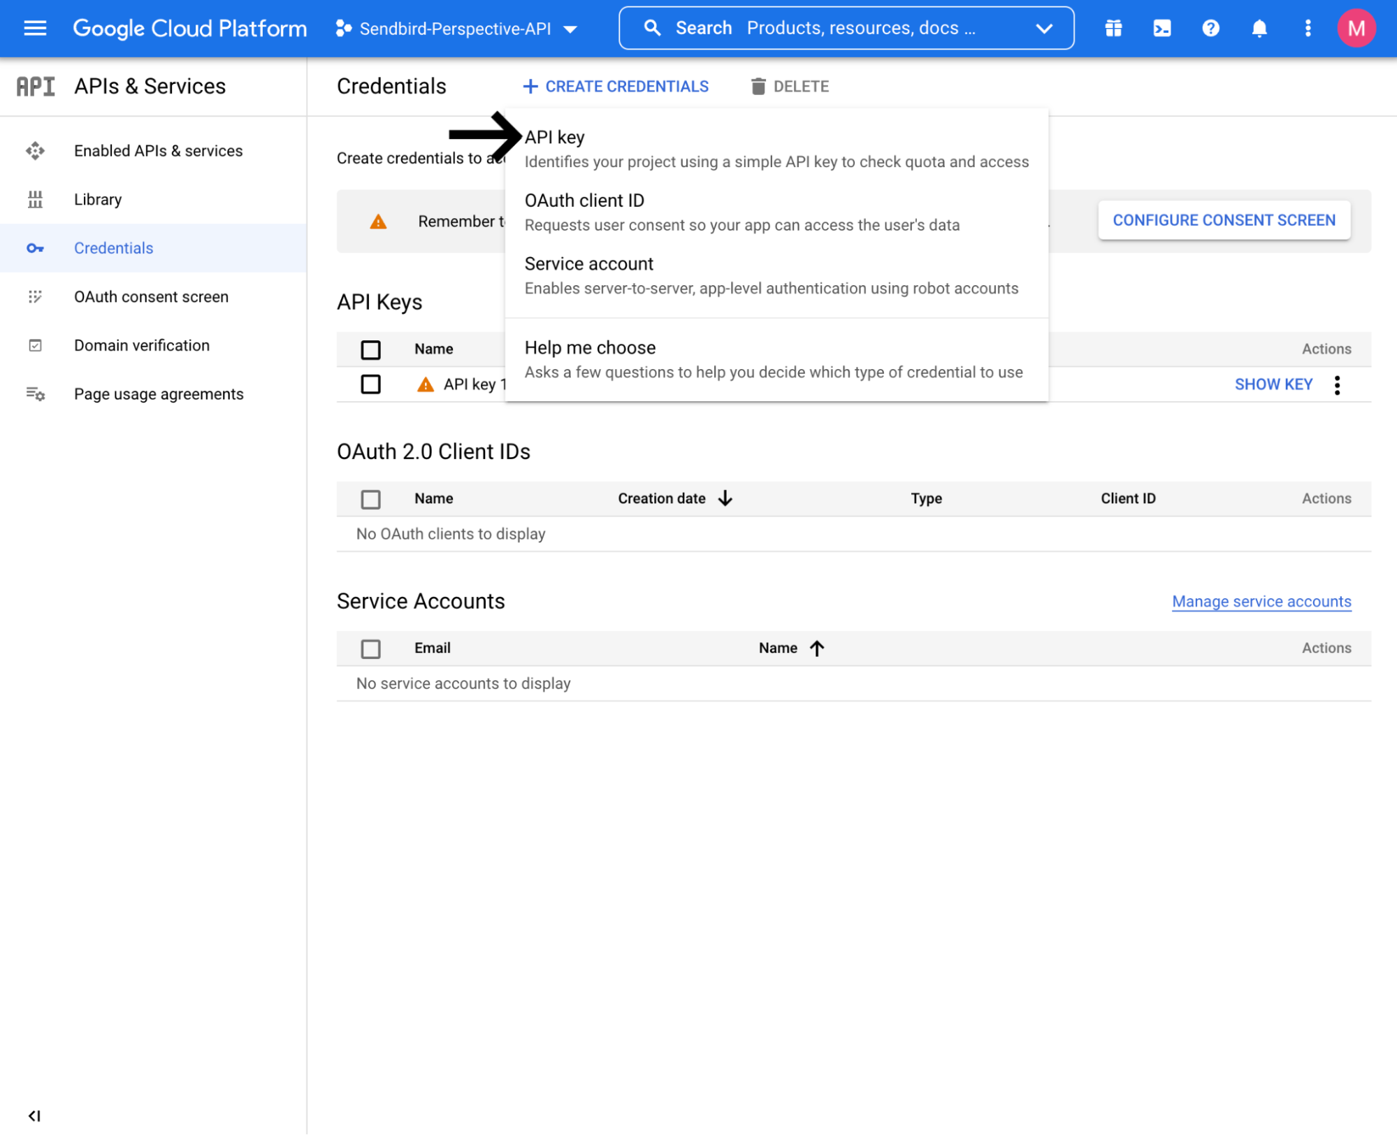Select Help me choose option
The image size is (1397, 1135).
click(776, 359)
